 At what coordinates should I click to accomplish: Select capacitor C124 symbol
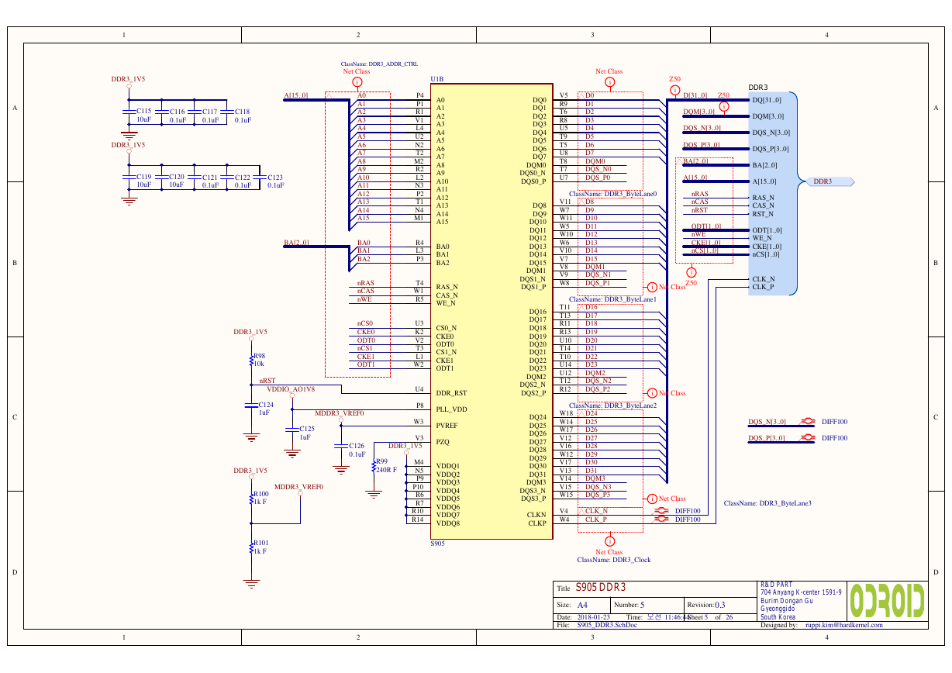[x=250, y=404]
